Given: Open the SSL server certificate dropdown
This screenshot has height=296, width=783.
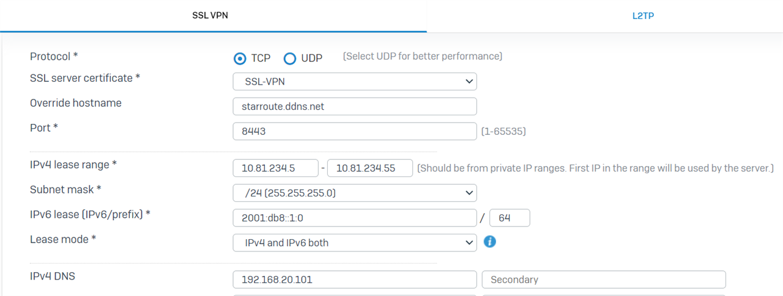Looking at the screenshot, I should pyautogui.click(x=355, y=81).
